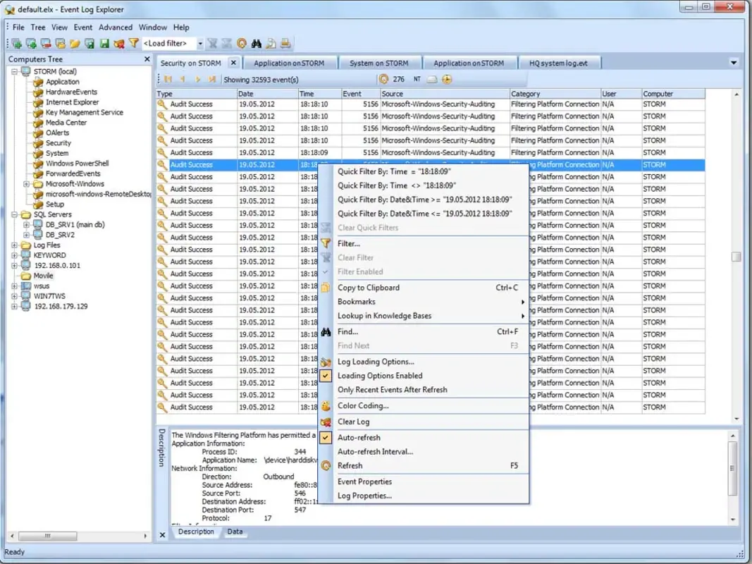Image resolution: width=752 pixels, height=564 pixels.
Task: Select the Find binoculars icon on toolbar
Action: pos(256,44)
